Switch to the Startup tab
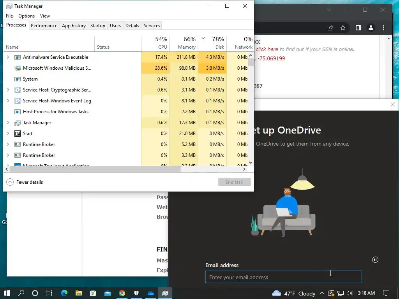The width and height of the screenshot is (399, 299). coord(98,26)
